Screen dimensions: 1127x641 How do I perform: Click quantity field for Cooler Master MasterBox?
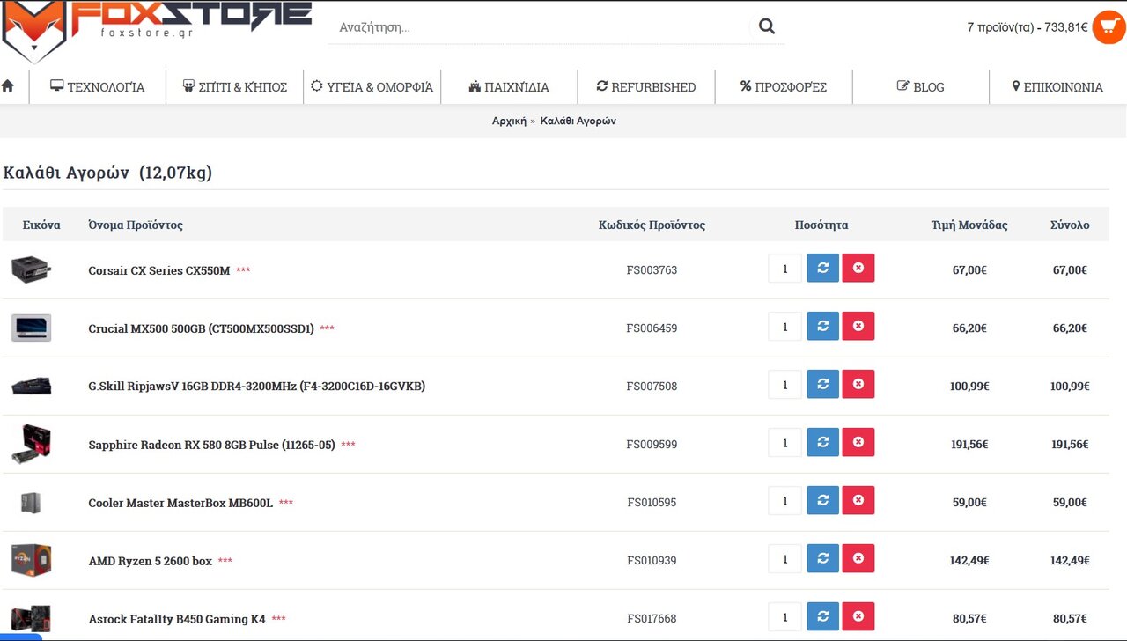pyautogui.click(x=784, y=501)
